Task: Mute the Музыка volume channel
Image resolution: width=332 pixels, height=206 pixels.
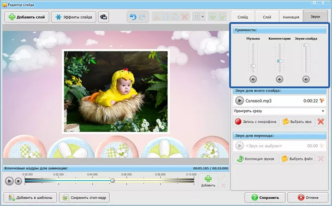Action: (x=253, y=79)
